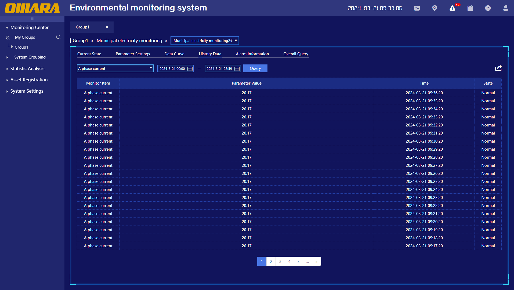Switch to the Alarm Information tab
The width and height of the screenshot is (514, 290).
pos(252,54)
